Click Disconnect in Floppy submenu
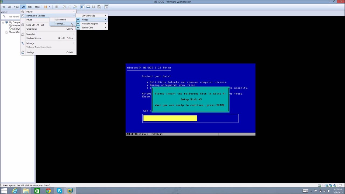This screenshot has height=194, width=345. click(x=63, y=20)
